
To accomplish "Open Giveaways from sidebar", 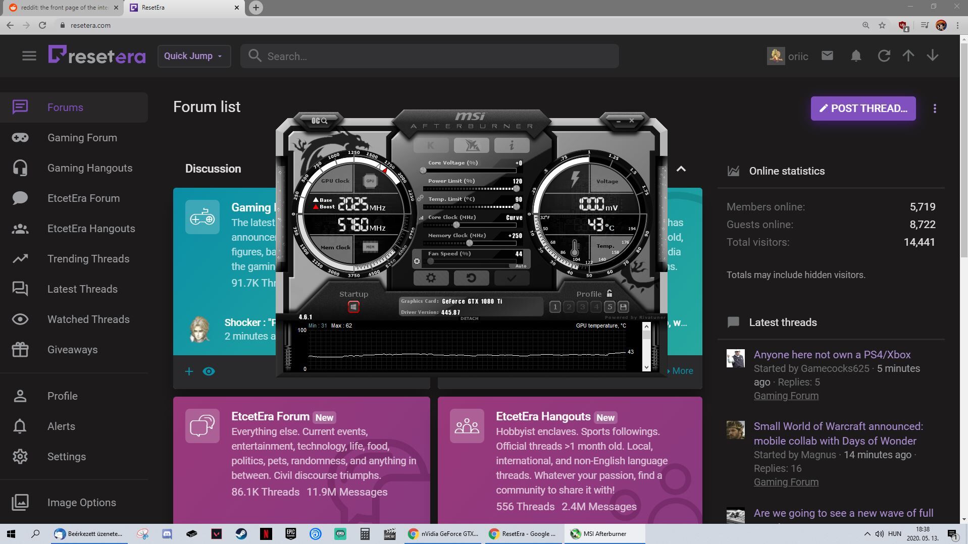I will (74, 350).
